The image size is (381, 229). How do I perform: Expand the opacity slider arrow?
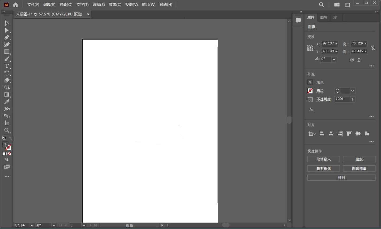pyautogui.click(x=352, y=99)
